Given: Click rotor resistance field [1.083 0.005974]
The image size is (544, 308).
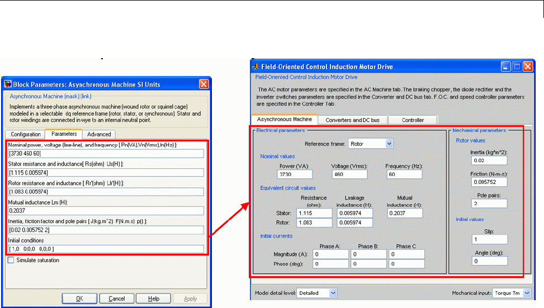Looking at the screenshot, I should click(106, 192).
